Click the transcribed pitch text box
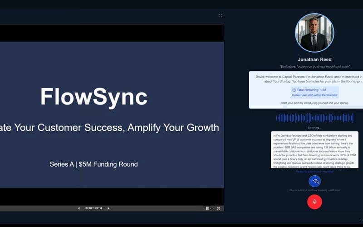 [x=314, y=150]
